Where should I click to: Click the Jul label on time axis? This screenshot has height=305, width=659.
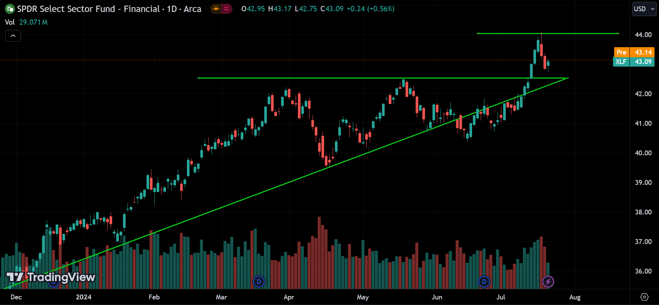[x=501, y=297]
